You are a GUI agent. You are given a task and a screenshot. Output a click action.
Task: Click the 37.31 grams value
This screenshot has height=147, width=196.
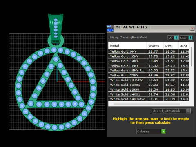coord(153,99)
